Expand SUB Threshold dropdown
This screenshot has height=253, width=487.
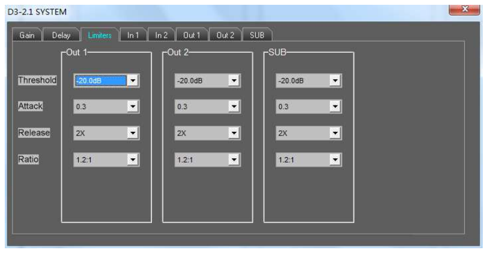[336, 81]
